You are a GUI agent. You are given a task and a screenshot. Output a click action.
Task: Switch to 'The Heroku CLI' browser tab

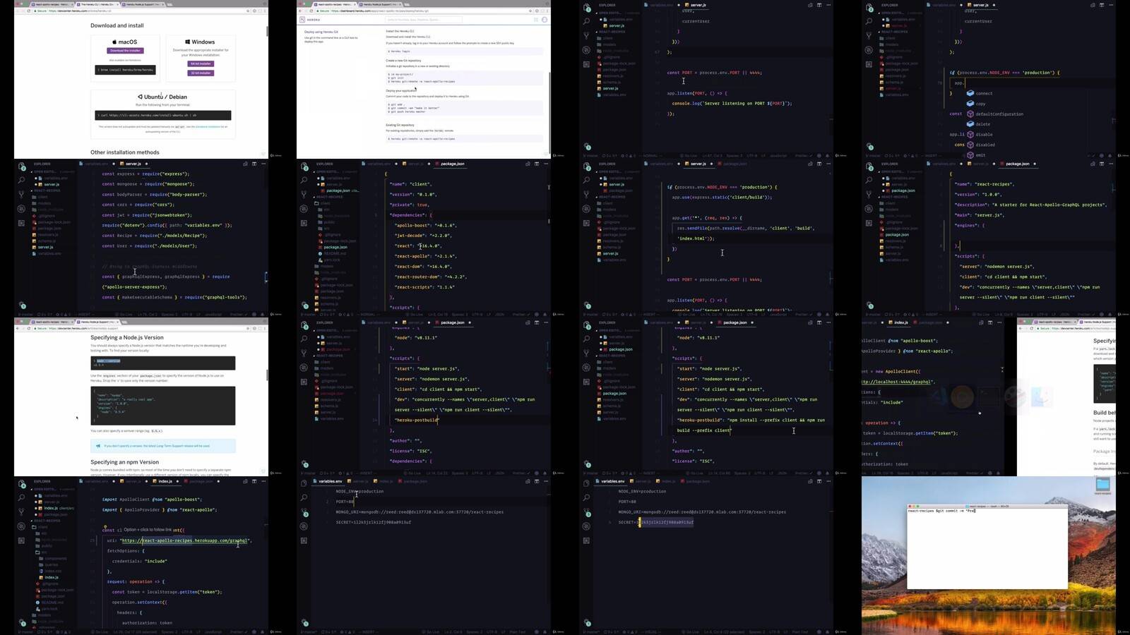[x=97, y=4]
